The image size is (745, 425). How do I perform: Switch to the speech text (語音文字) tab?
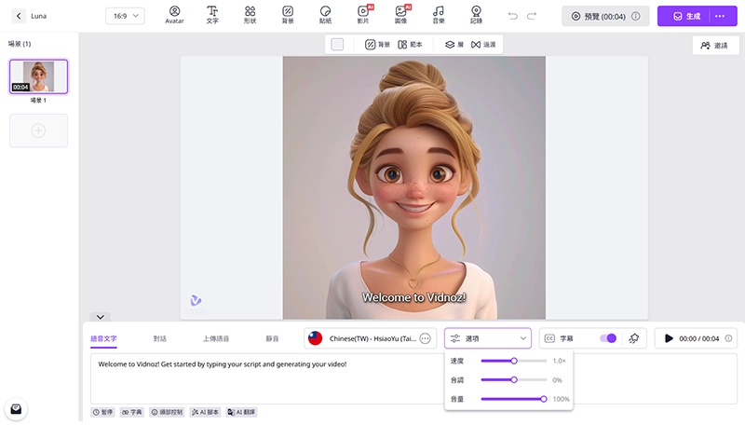click(103, 338)
